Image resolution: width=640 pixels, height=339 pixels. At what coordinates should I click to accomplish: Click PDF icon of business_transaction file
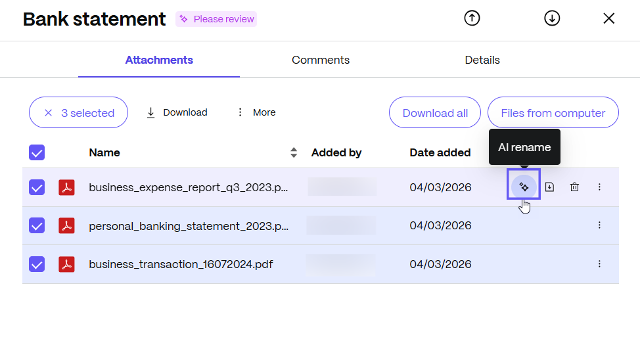coord(66,264)
